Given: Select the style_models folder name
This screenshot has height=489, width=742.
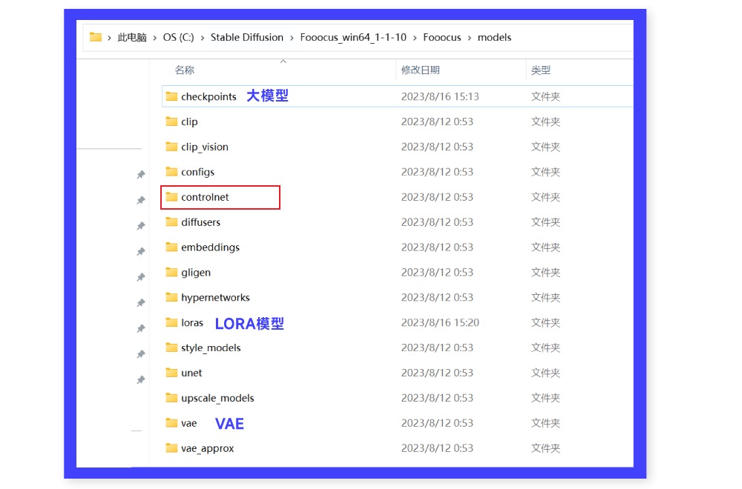Looking at the screenshot, I should 211,347.
